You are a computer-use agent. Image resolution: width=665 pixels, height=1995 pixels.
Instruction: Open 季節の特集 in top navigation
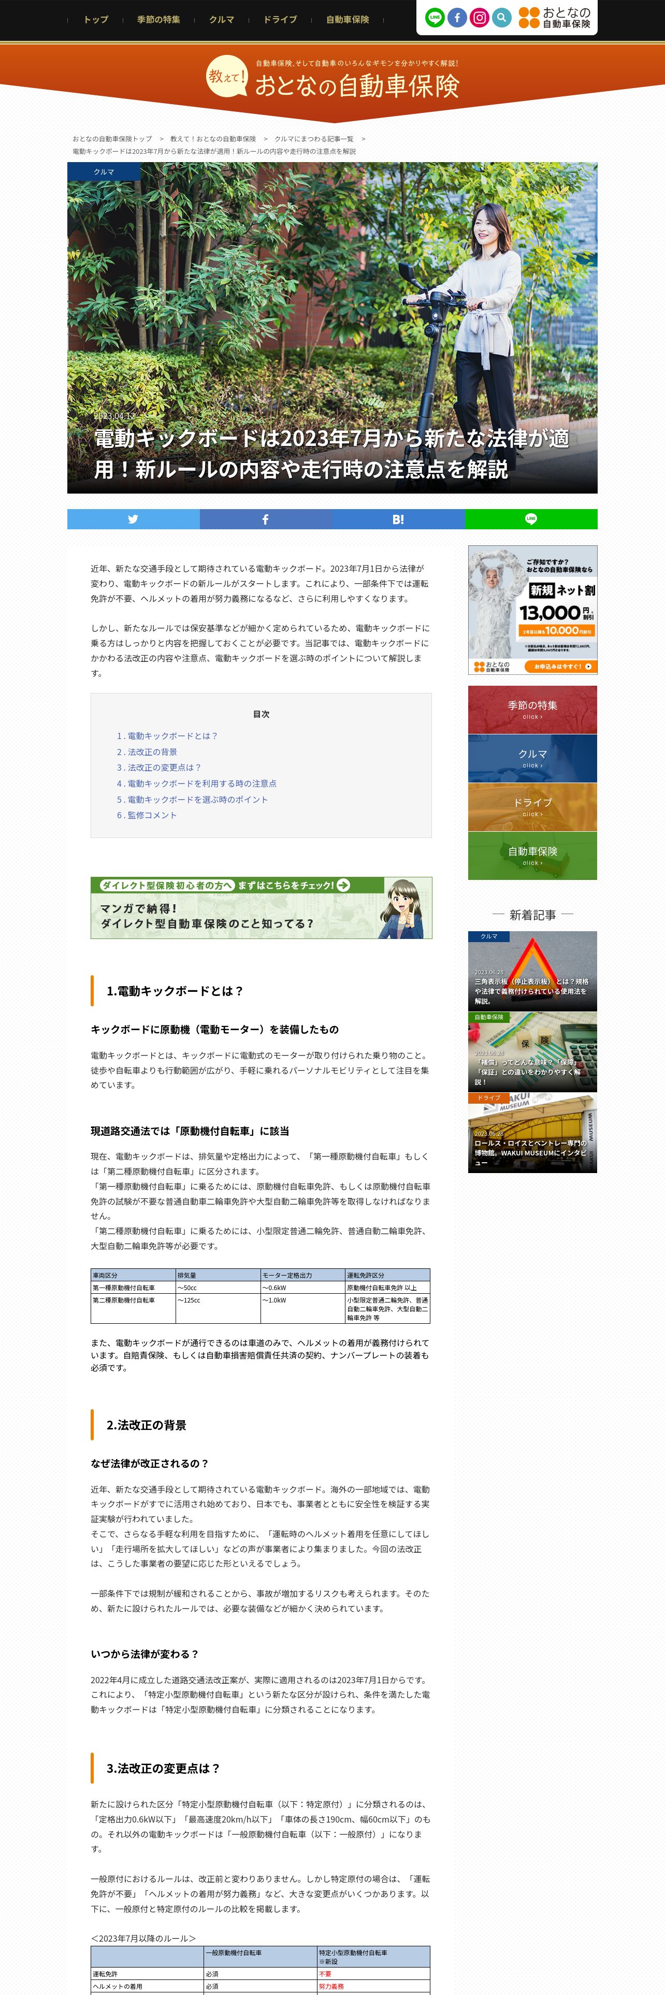tap(158, 19)
